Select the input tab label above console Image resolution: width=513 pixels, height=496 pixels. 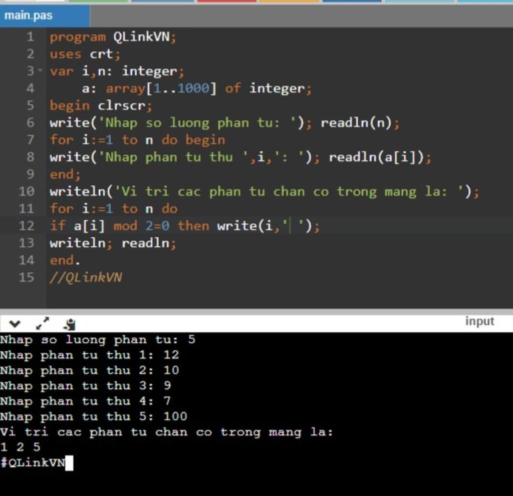pos(479,321)
